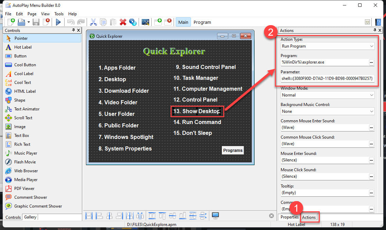
Task: Select the Shape control
Action: (x=42, y=100)
